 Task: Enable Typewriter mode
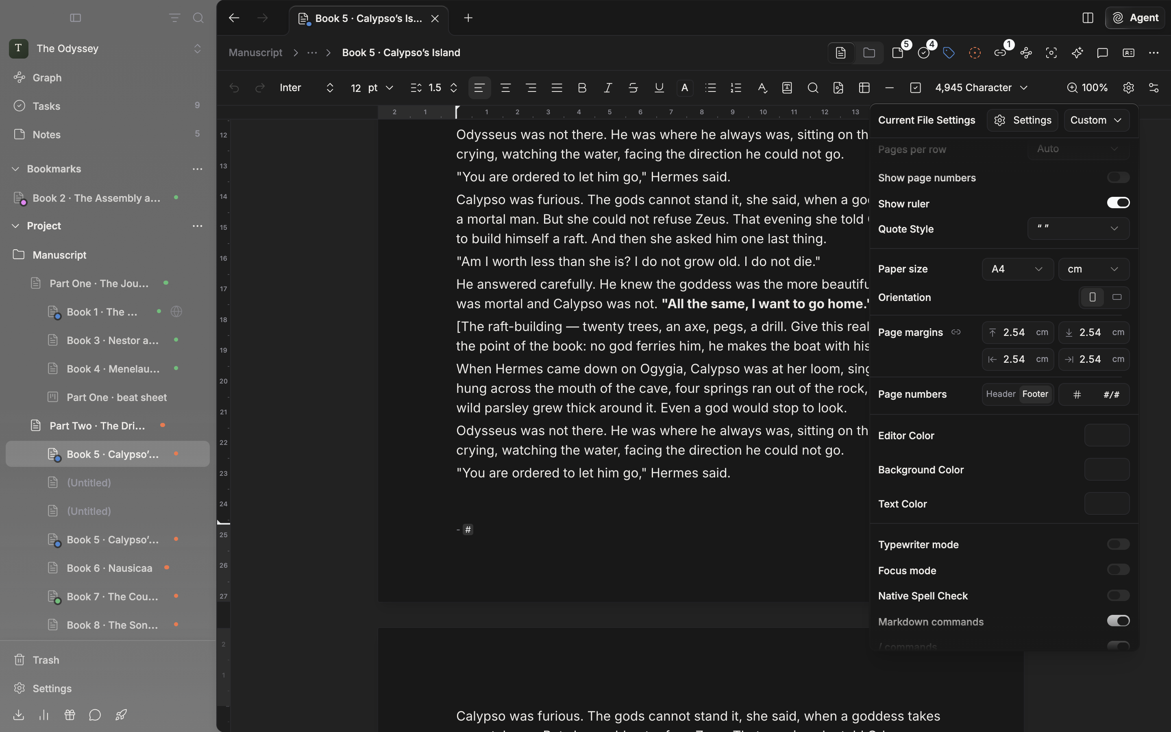1118,544
